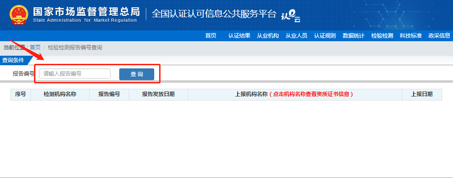
Task: Click the 序号 column header
Action: 20,94
